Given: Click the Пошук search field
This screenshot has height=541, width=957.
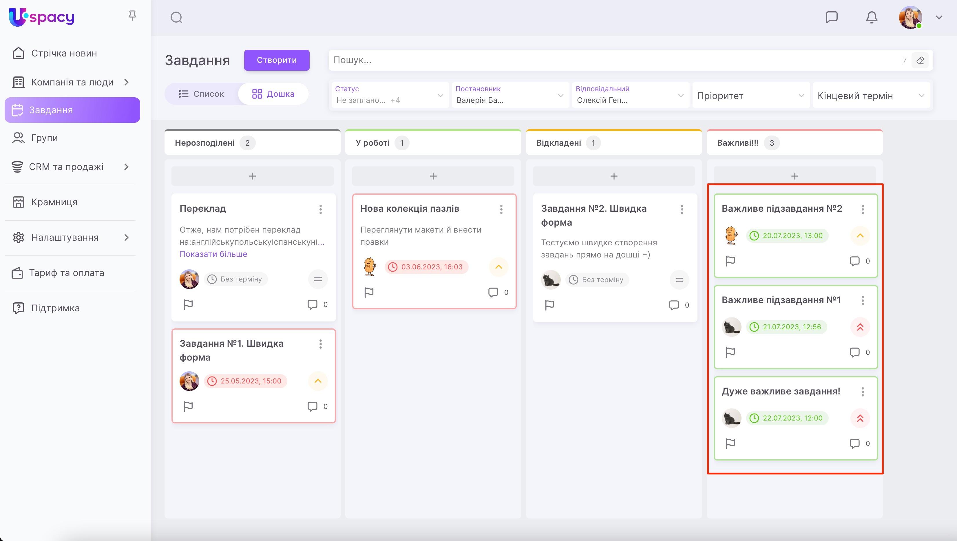Looking at the screenshot, I should point(613,60).
